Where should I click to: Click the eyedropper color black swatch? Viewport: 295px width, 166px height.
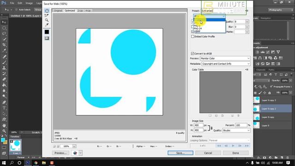47,32
